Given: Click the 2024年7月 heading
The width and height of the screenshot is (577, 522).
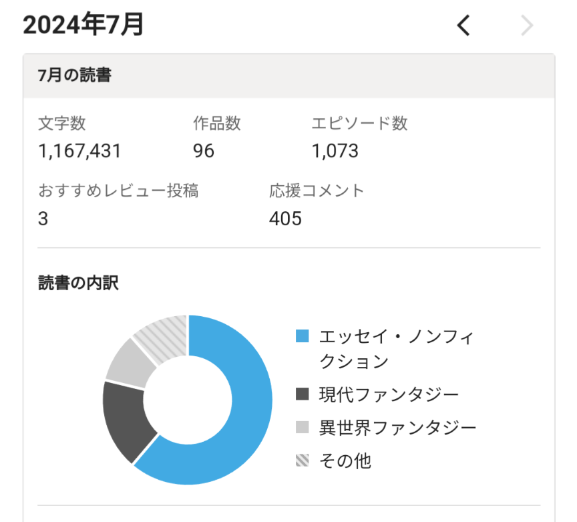Looking at the screenshot, I should (x=83, y=25).
